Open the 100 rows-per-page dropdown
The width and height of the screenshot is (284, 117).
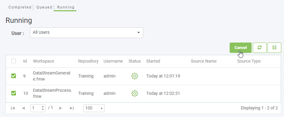[94, 108]
